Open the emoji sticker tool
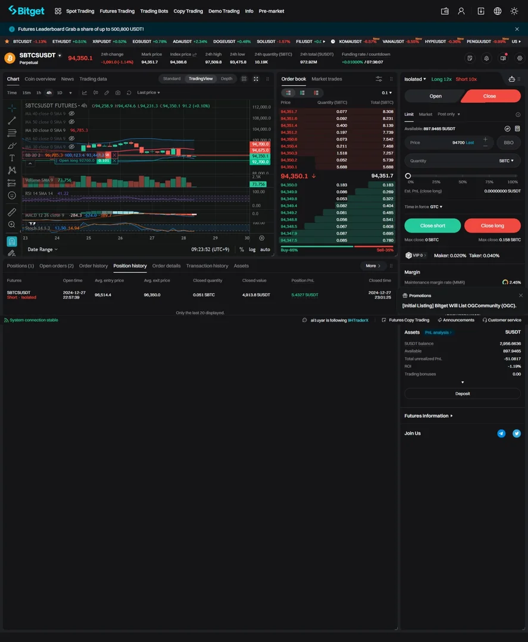Image resolution: width=528 pixels, height=642 pixels. click(x=12, y=196)
